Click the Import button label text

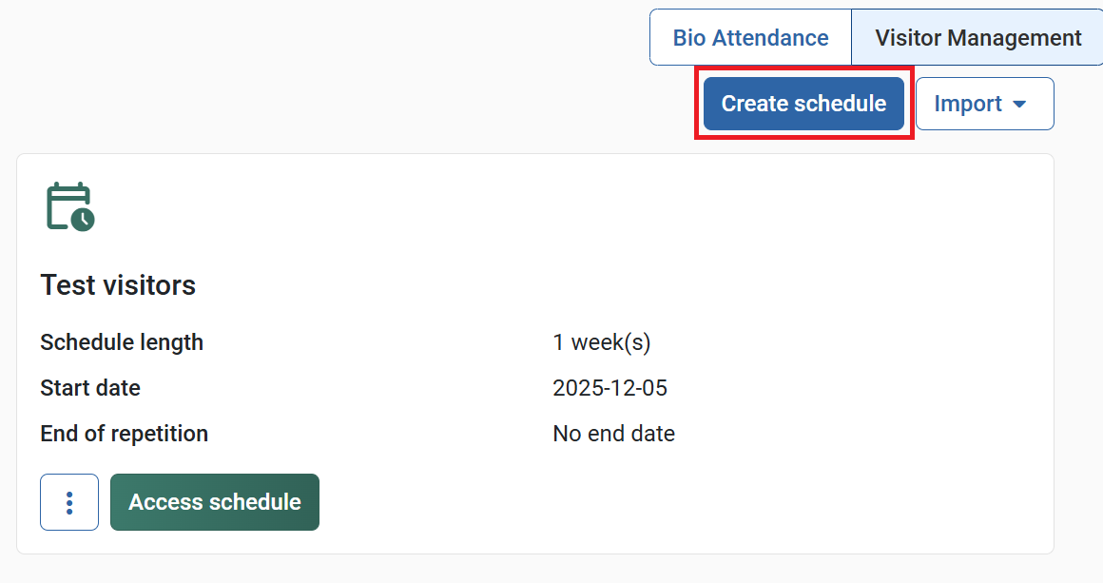[968, 104]
